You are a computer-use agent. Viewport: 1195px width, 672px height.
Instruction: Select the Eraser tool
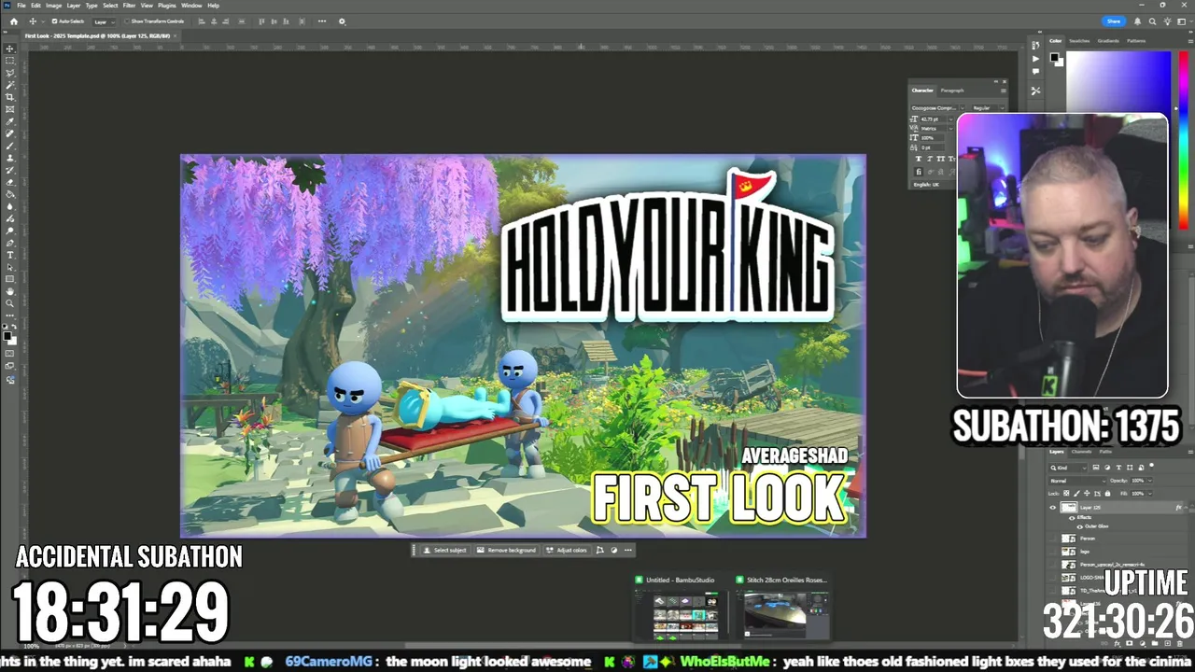point(10,182)
